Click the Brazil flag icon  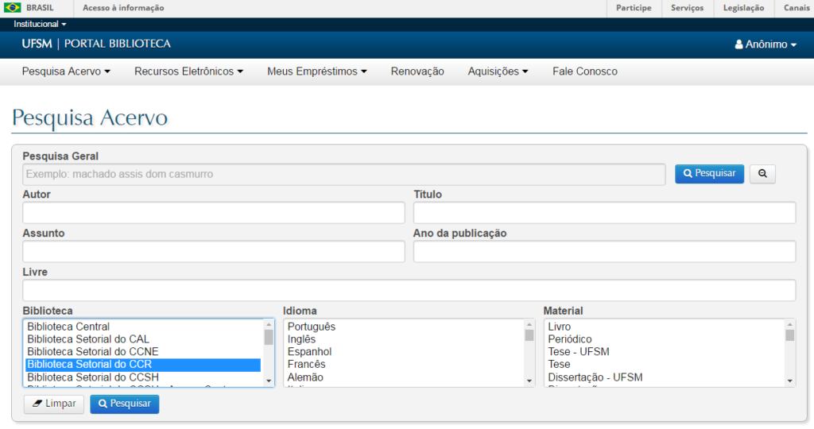click(13, 8)
